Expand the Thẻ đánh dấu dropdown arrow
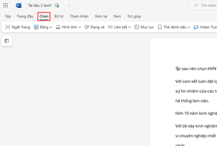 [189, 27]
